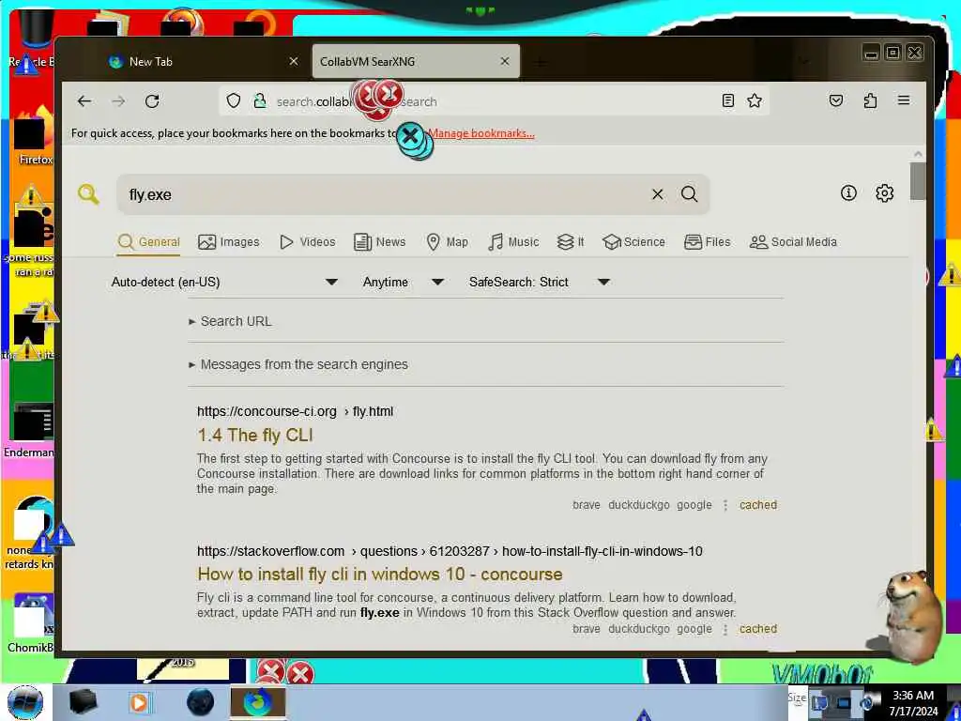Open the tracking protection shield icon

click(x=234, y=100)
